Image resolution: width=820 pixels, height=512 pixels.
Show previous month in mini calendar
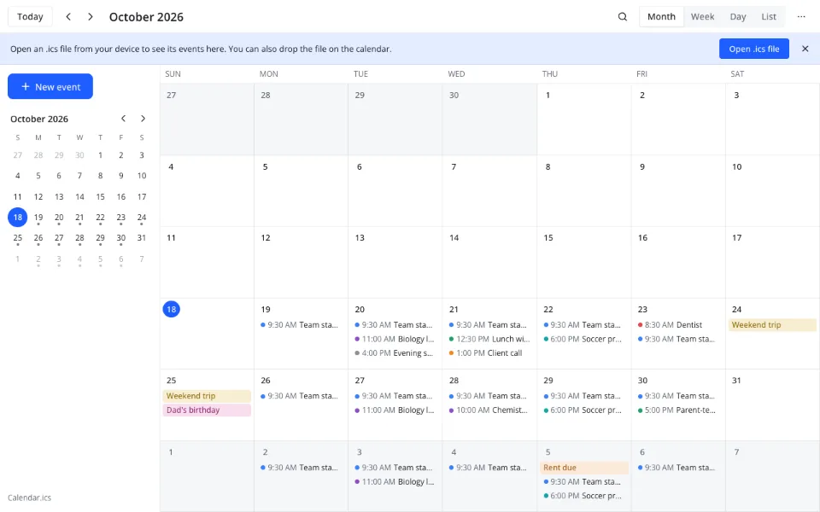[123, 119]
